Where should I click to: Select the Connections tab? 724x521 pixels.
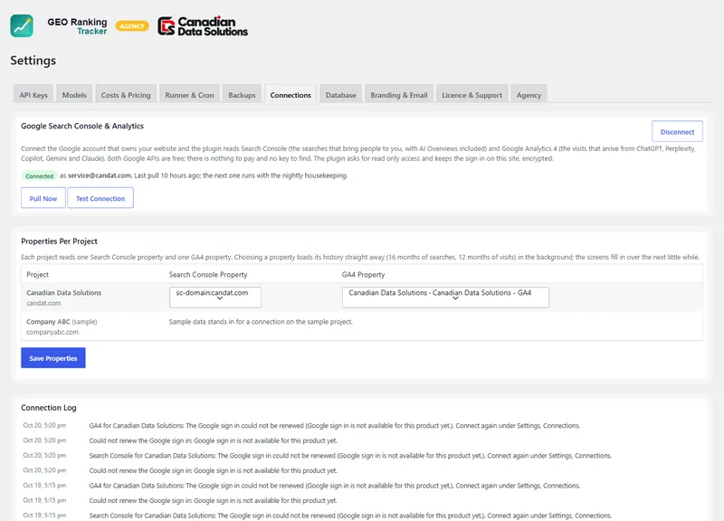click(291, 95)
